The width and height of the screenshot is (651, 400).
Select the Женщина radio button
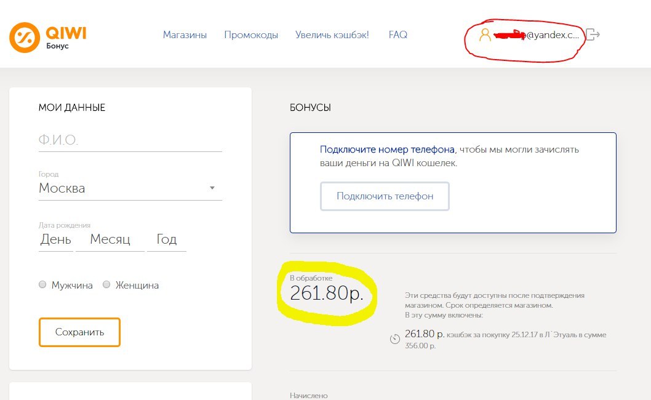[106, 284]
